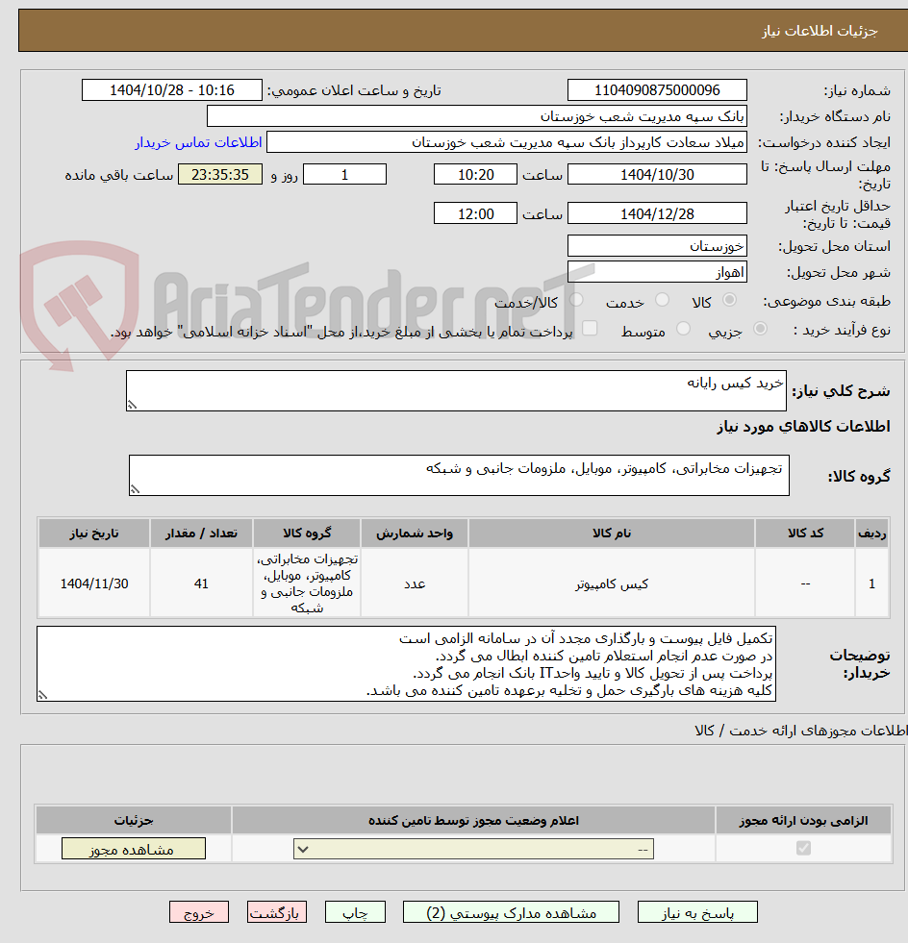Click the remaining days field showing 1
The image size is (908, 943).
click(x=344, y=174)
